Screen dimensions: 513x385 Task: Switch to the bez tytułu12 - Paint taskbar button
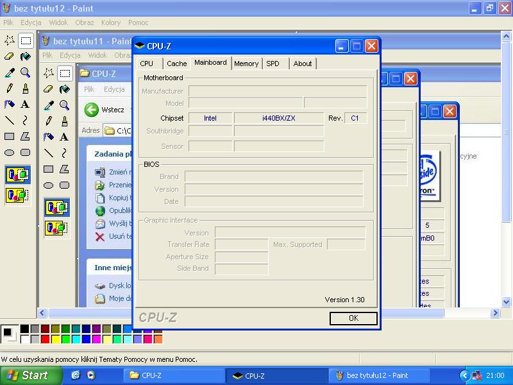[379, 375]
